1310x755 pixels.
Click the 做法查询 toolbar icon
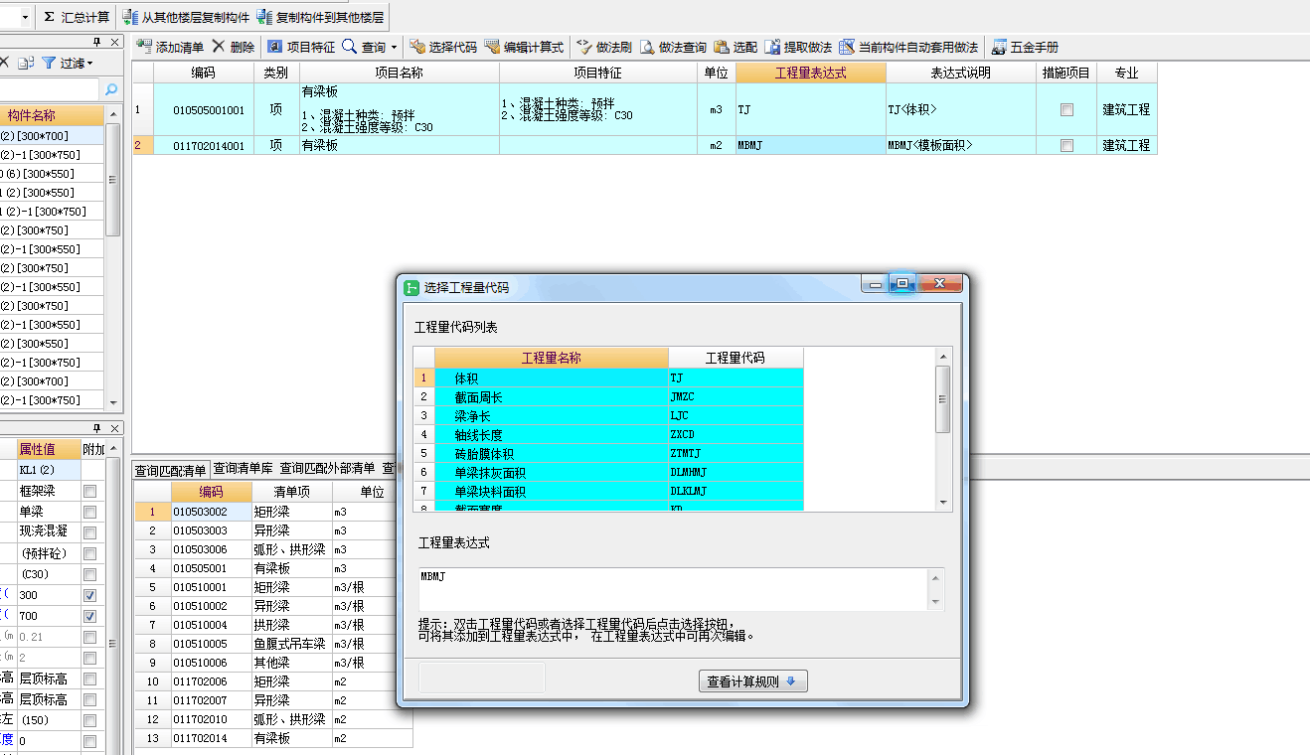pos(647,47)
